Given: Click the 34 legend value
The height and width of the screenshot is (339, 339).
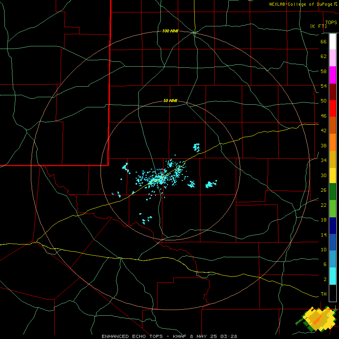Looking at the screenshot, I should click(324, 160).
